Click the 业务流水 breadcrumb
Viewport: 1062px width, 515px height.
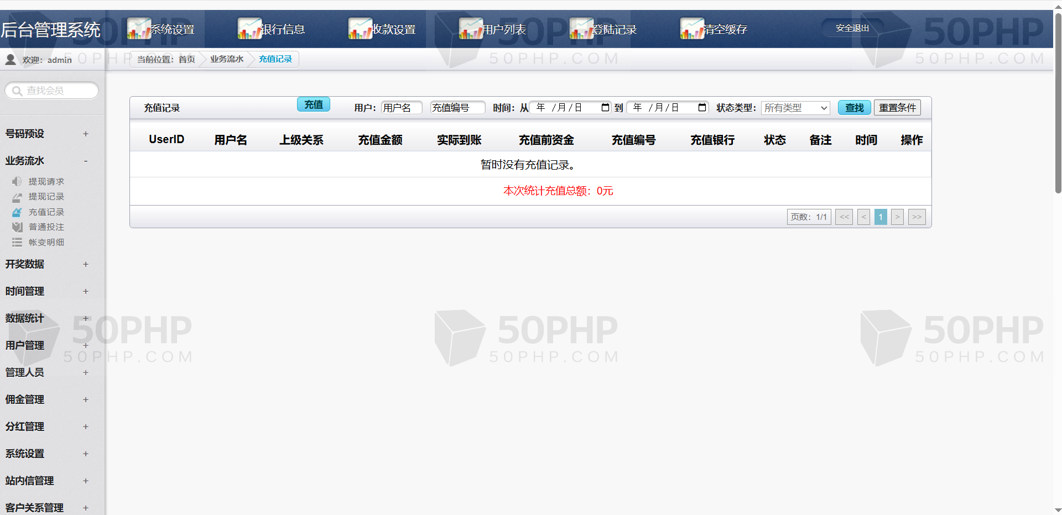click(226, 59)
